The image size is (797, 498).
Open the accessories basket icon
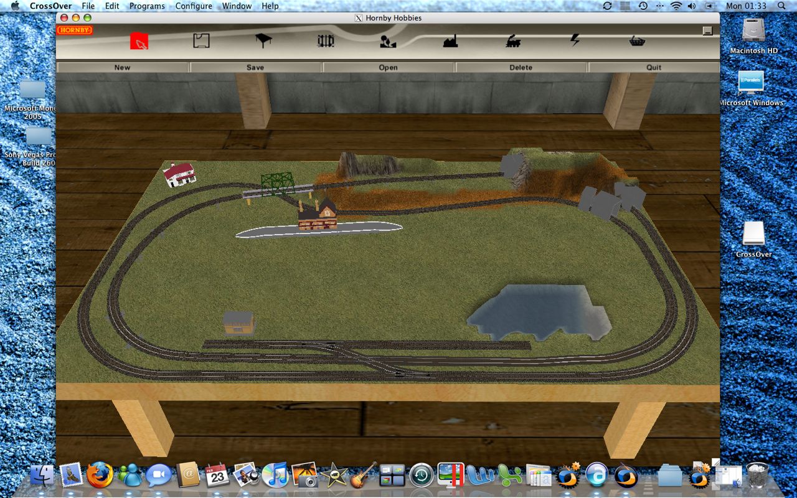(638, 40)
